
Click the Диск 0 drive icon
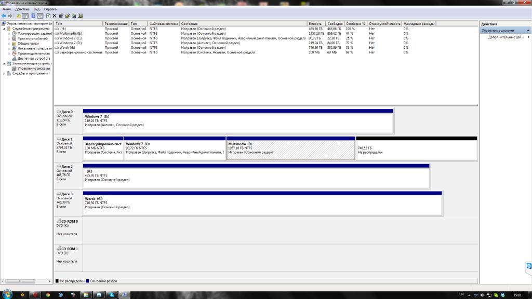click(x=59, y=111)
